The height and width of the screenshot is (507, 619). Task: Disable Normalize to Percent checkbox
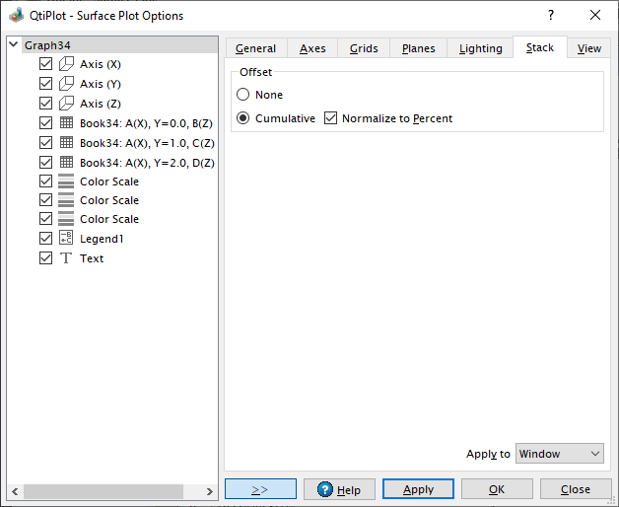tap(330, 118)
